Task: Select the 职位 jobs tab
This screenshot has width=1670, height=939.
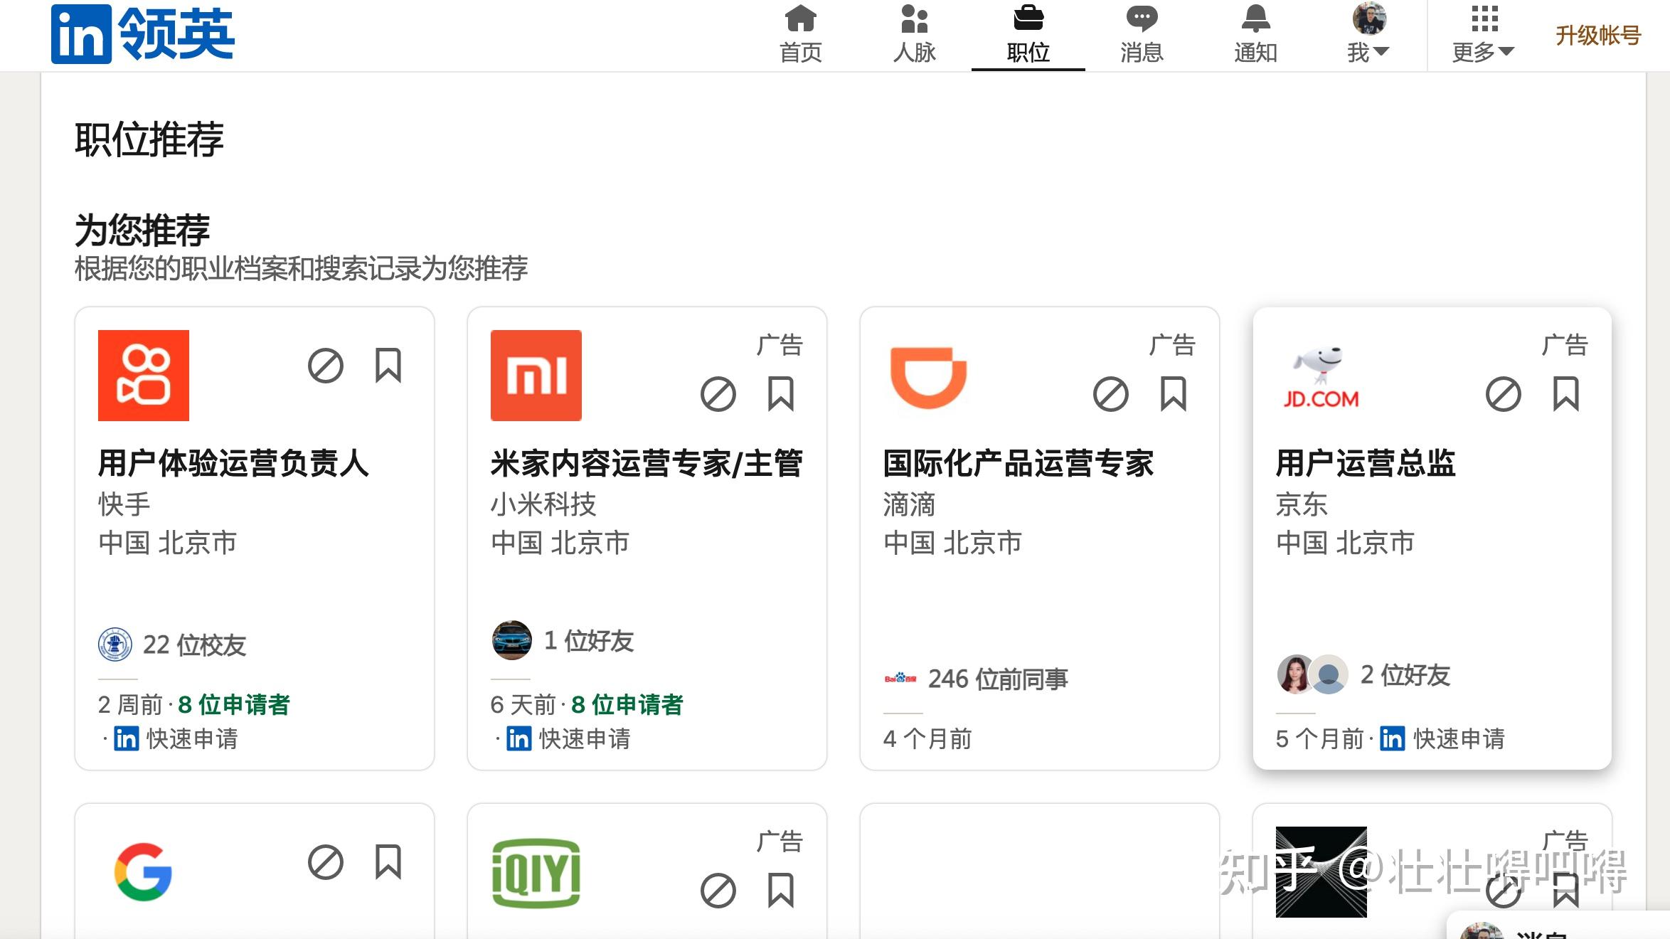Action: (1028, 34)
